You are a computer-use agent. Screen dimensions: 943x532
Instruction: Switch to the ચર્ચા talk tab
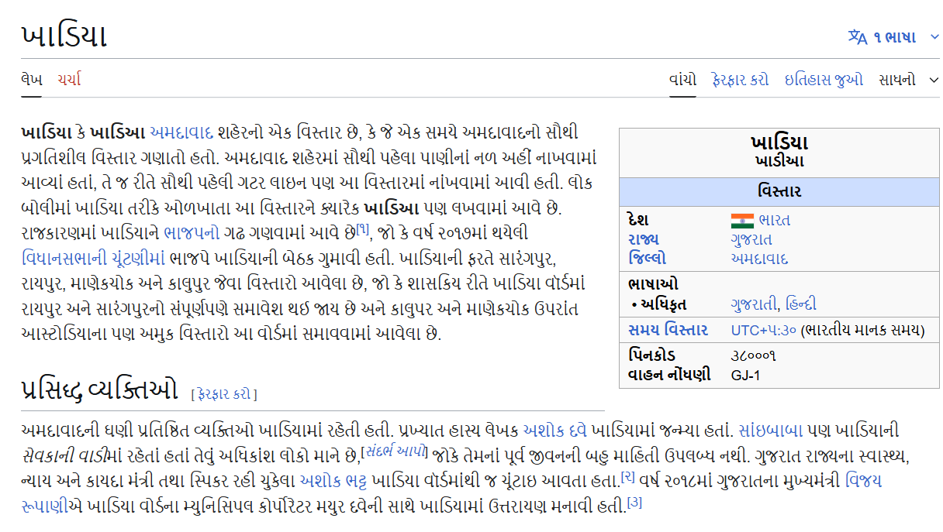[x=69, y=79]
